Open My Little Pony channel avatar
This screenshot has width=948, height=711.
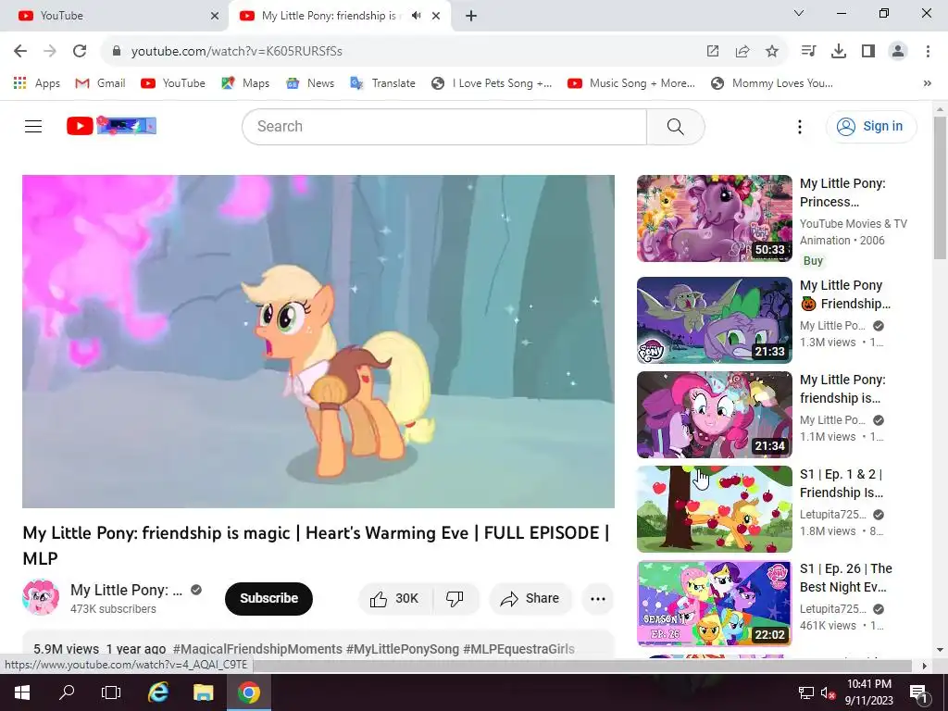pos(41,597)
